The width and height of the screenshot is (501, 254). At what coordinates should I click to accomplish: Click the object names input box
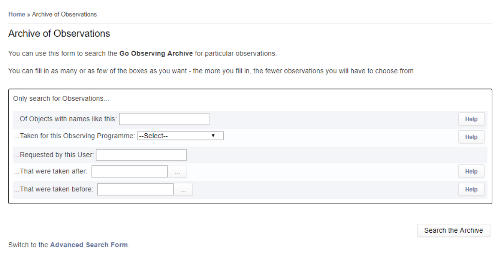pos(164,119)
